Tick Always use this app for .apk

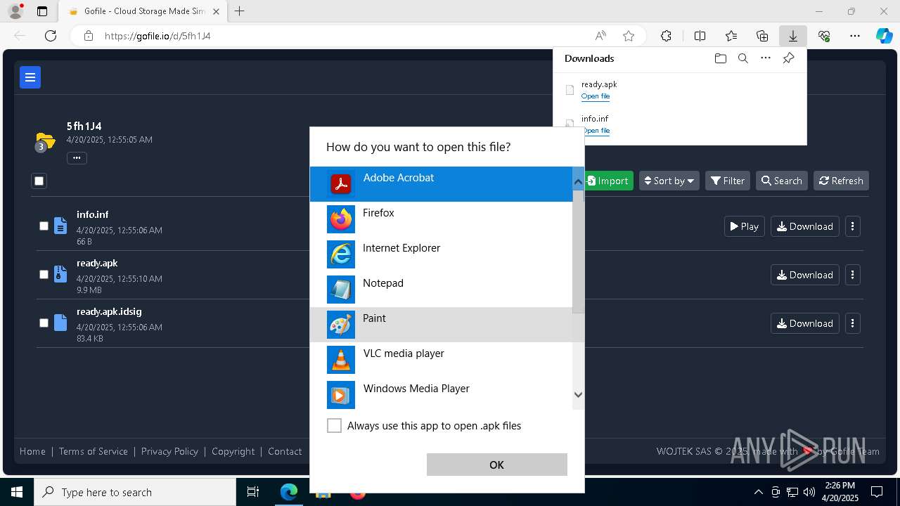click(x=335, y=426)
